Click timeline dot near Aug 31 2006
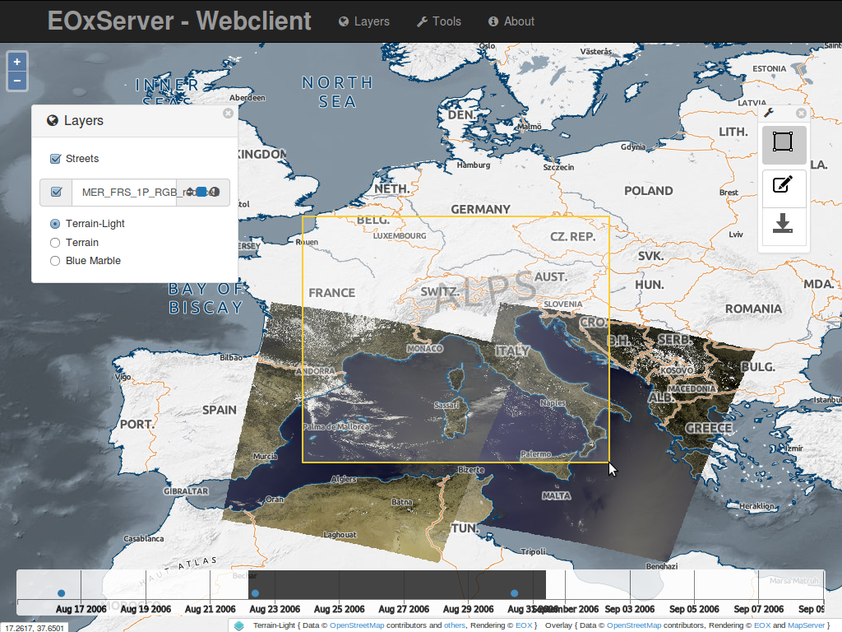This screenshot has height=632, width=842. pyautogui.click(x=515, y=593)
